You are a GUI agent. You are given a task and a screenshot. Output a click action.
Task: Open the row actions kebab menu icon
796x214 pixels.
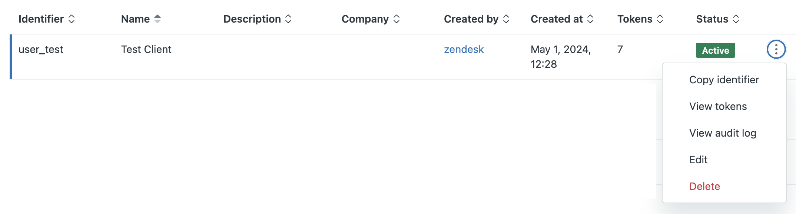(x=776, y=49)
